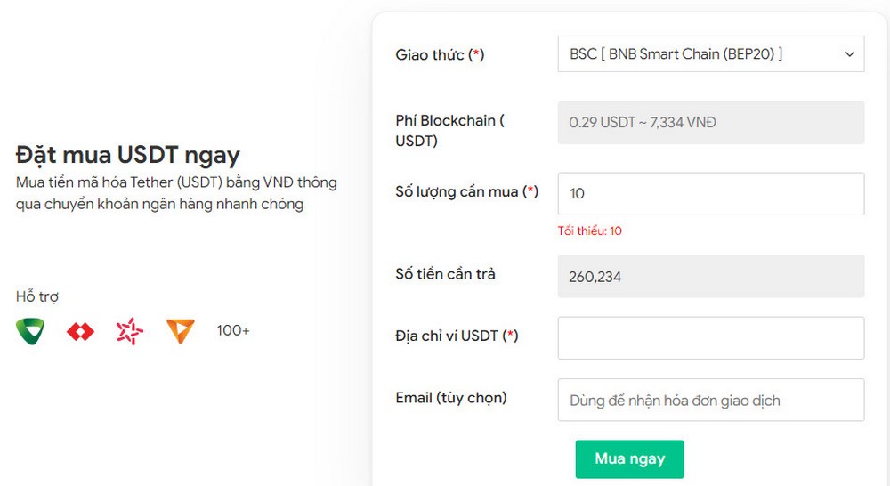Click the Số tiền cần trả field showing 260,234
This screenshot has width=890, height=486.
pyautogui.click(x=710, y=277)
